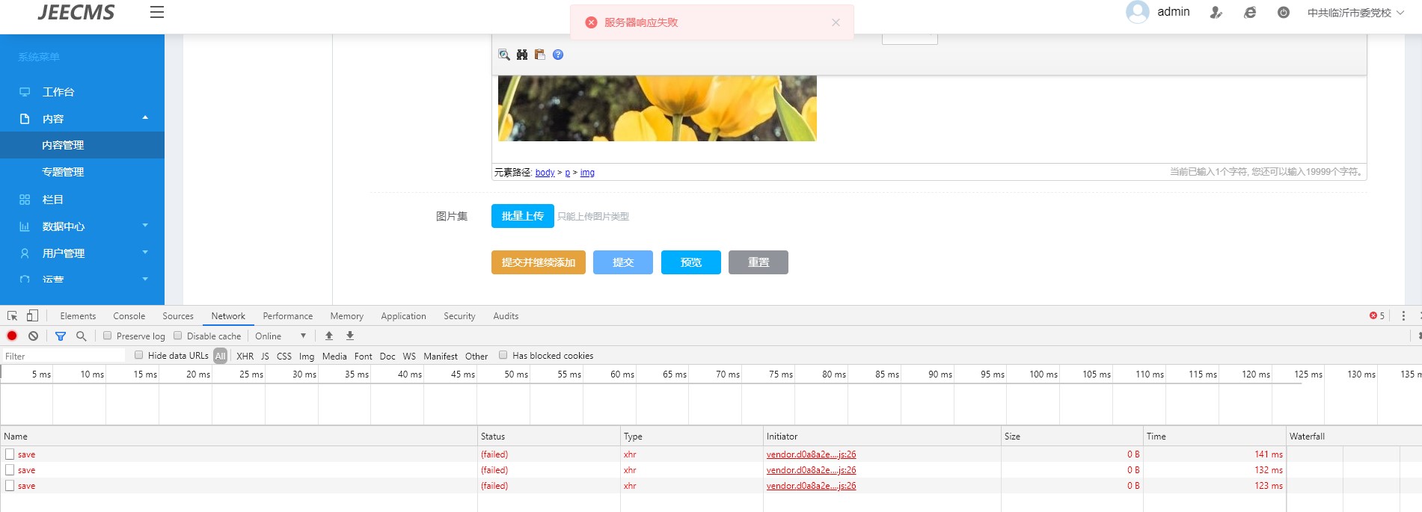Click the power logout icon in header

coord(1283,13)
